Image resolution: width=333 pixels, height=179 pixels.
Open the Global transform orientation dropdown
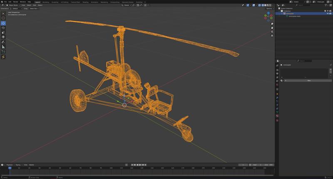[x=127, y=5]
